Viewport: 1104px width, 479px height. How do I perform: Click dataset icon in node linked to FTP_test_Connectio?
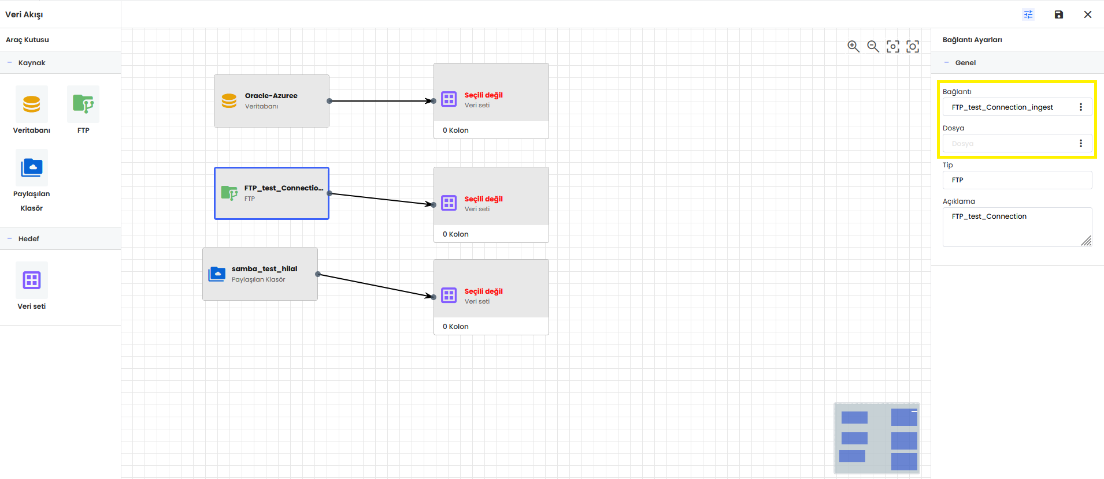pos(449,203)
